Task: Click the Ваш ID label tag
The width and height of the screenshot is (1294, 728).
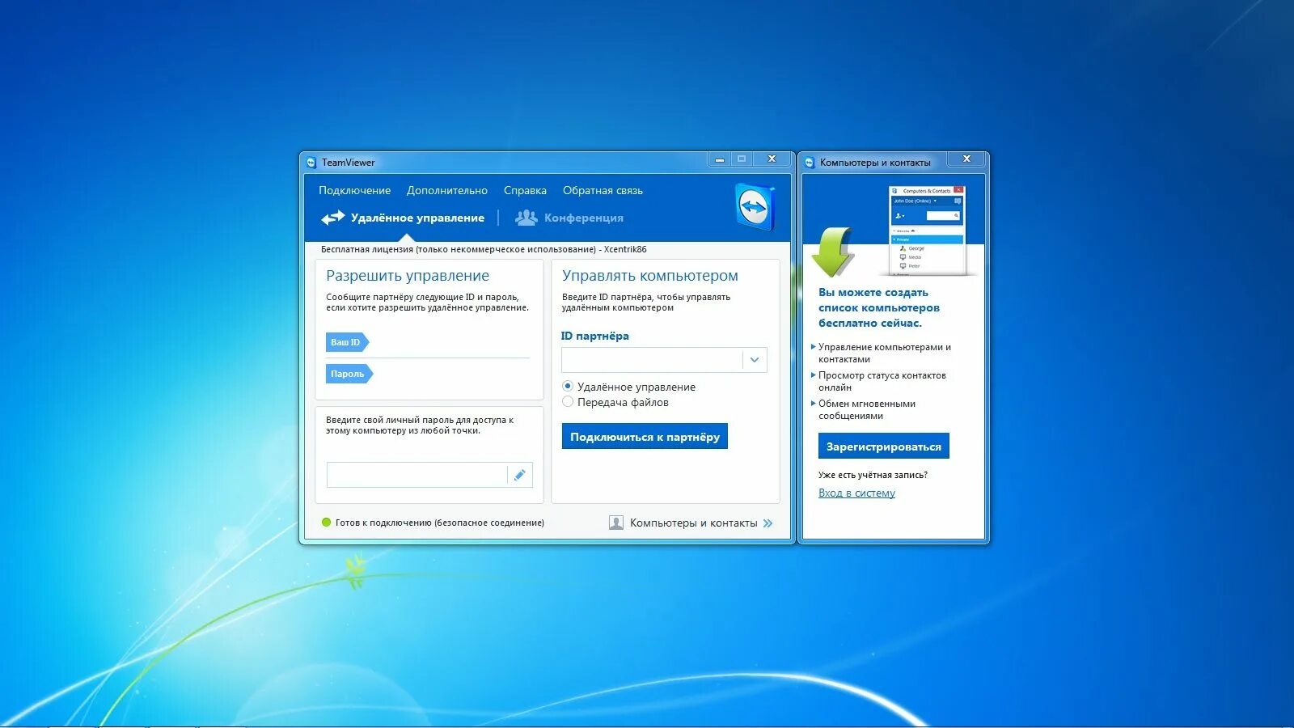Action: tap(347, 342)
